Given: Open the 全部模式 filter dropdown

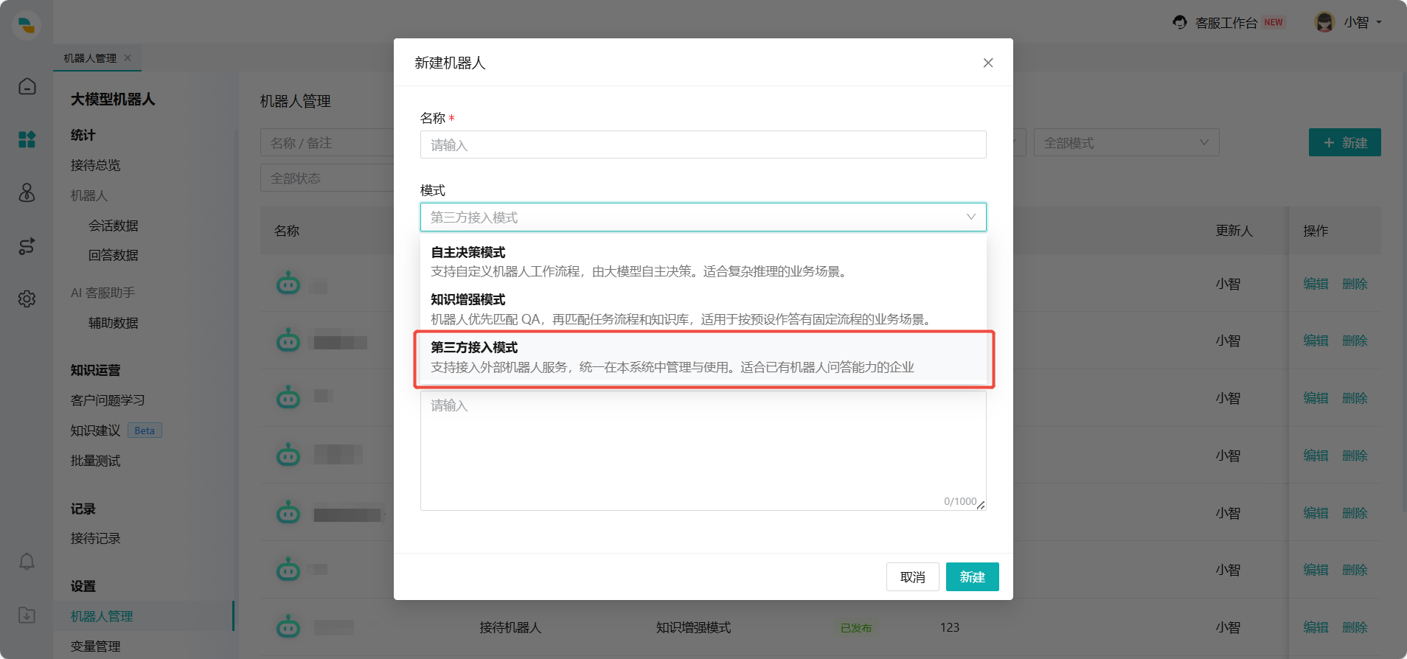Looking at the screenshot, I should (x=1126, y=142).
